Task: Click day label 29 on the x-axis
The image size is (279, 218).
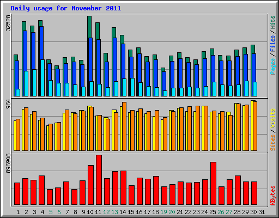Action: 245,212
